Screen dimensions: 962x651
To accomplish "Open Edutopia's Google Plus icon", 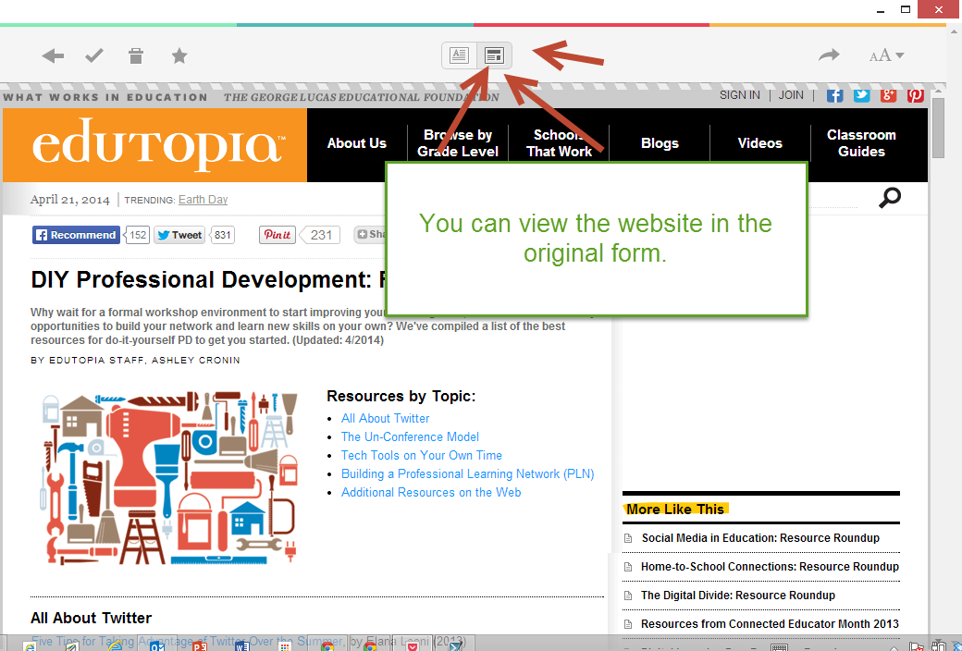I will [888, 95].
